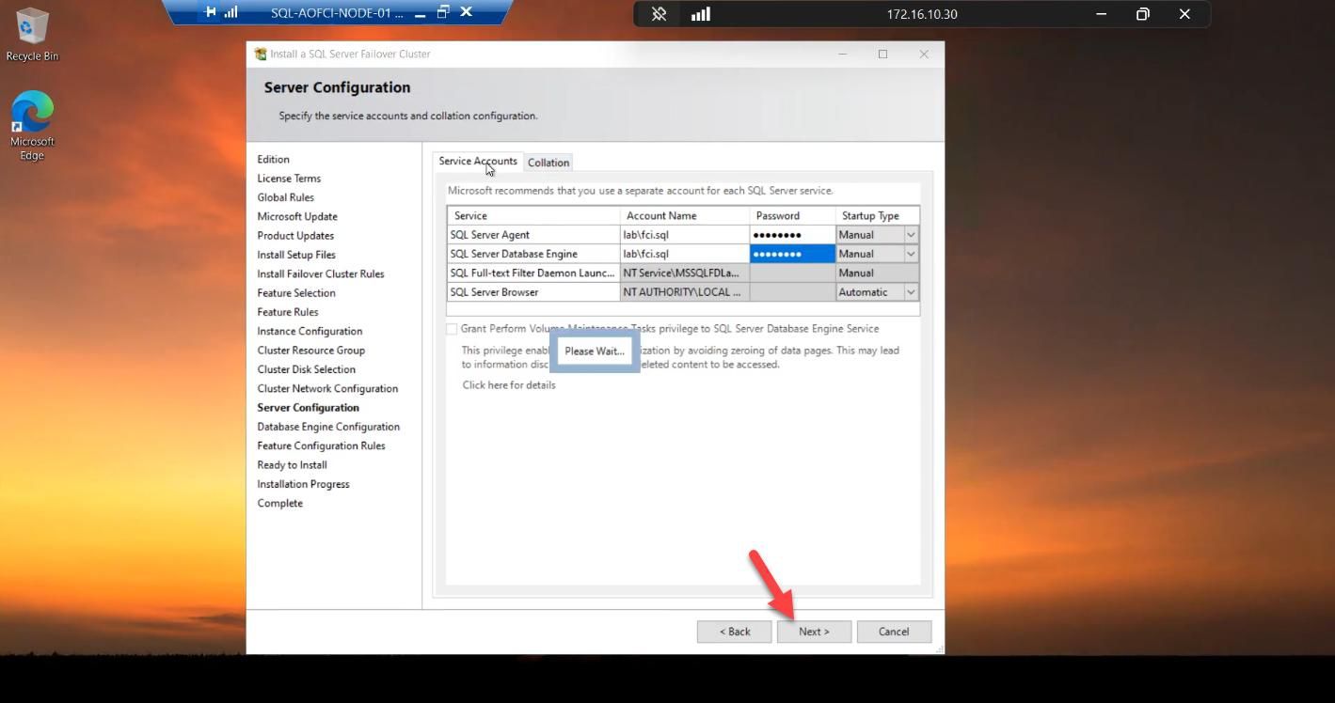This screenshot has height=703, width=1335.
Task: Select Cluster Resource Group step
Action: (311, 351)
